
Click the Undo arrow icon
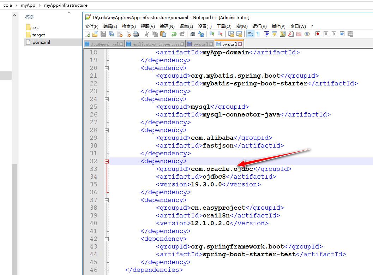(174, 34)
